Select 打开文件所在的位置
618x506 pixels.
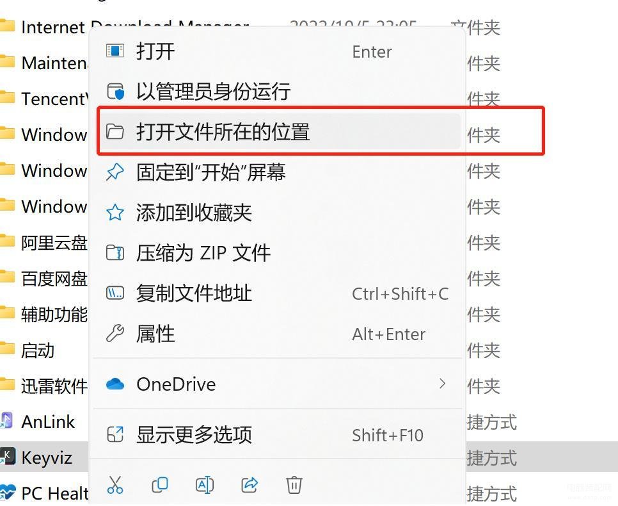coord(278,131)
